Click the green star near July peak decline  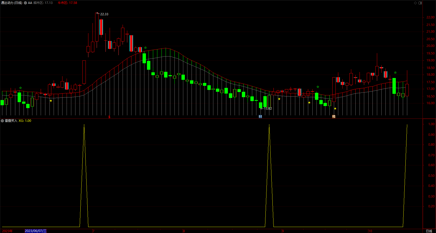click(x=145, y=48)
